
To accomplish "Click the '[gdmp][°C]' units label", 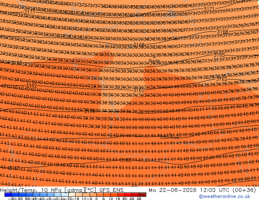I will (x=80, y=190).
